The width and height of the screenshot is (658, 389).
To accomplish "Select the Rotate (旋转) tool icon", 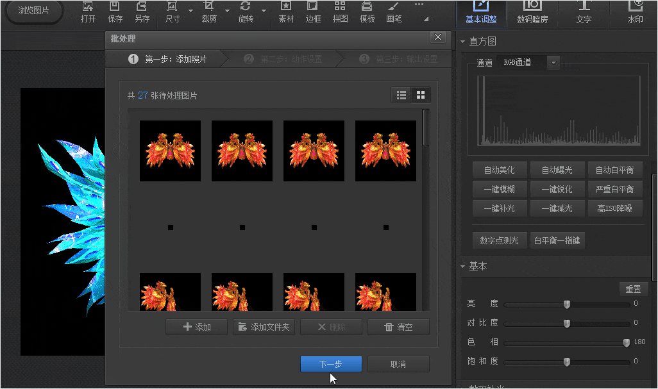I will click(x=245, y=12).
